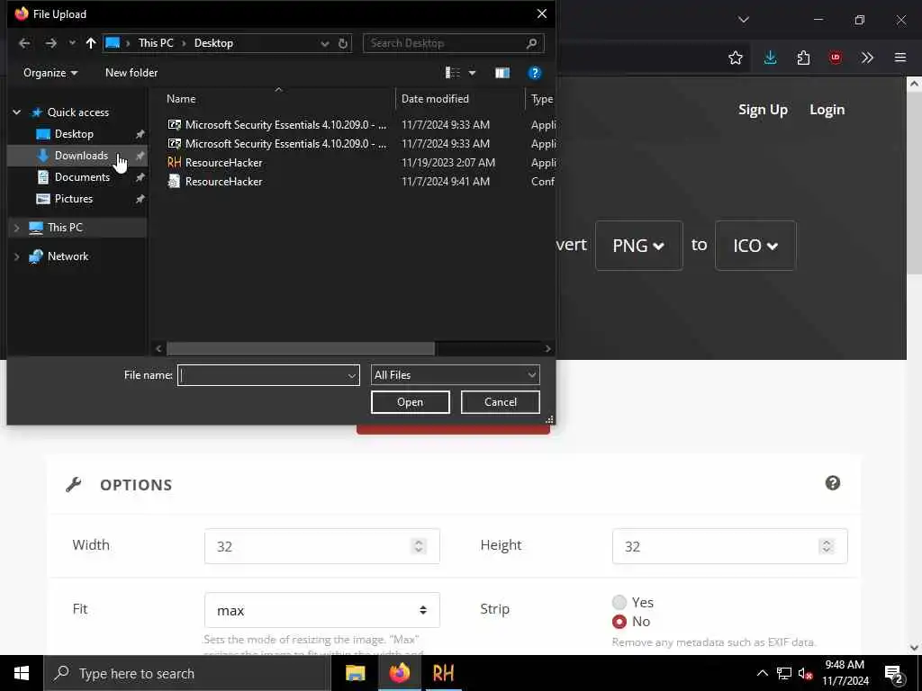
Task: Open Documents in Quick access
Action: click(x=82, y=177)
